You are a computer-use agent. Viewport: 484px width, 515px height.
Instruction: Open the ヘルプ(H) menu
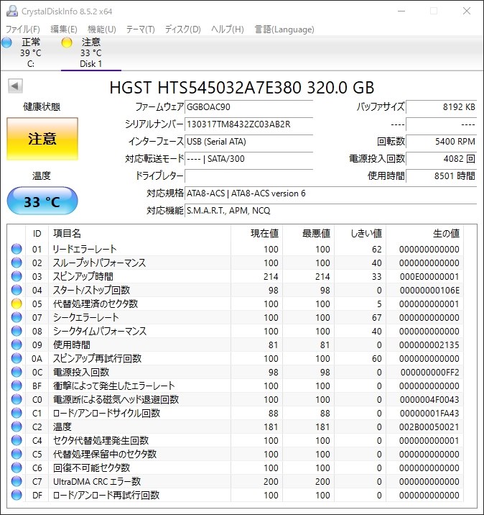(x=227, y=29)
